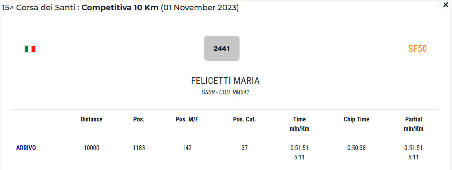Click the Distance column header
452x170 pixels.
(91, 119)
